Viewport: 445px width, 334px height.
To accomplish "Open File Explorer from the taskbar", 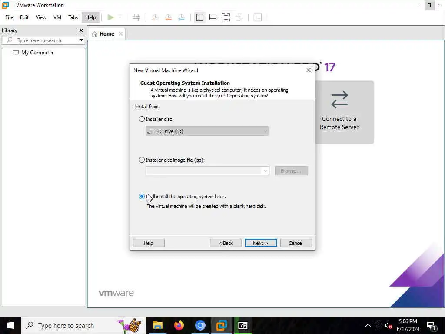I will point(157,325).
